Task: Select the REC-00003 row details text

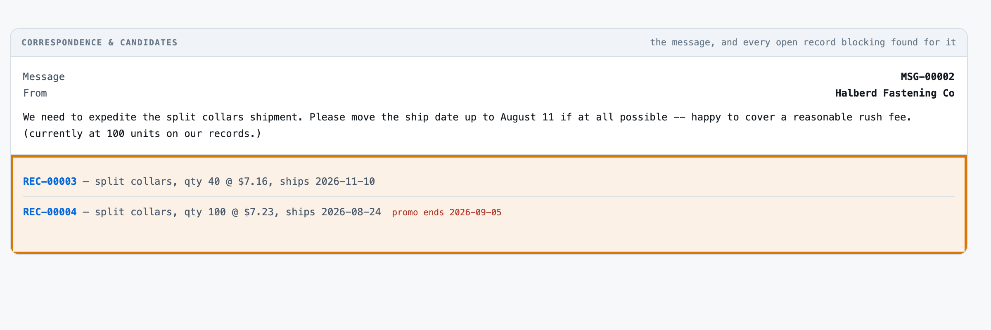Action: coord(229,181)
